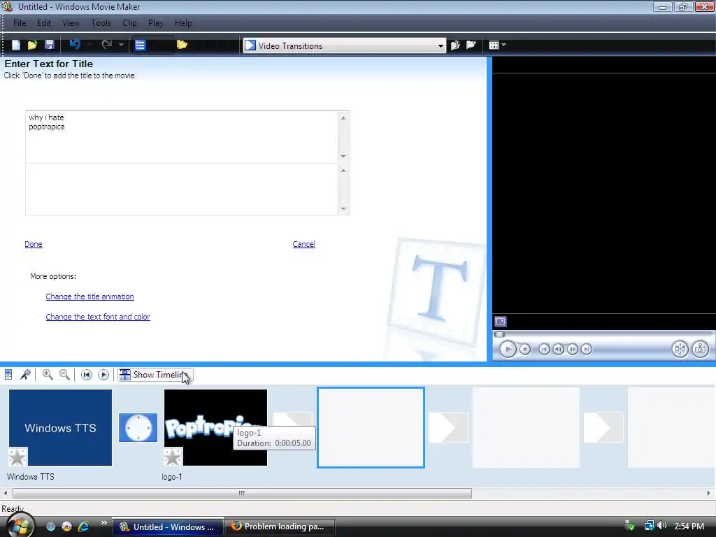716x537 pixels.
Task: Click in the lower empty title text box
Action: (182, 189)
